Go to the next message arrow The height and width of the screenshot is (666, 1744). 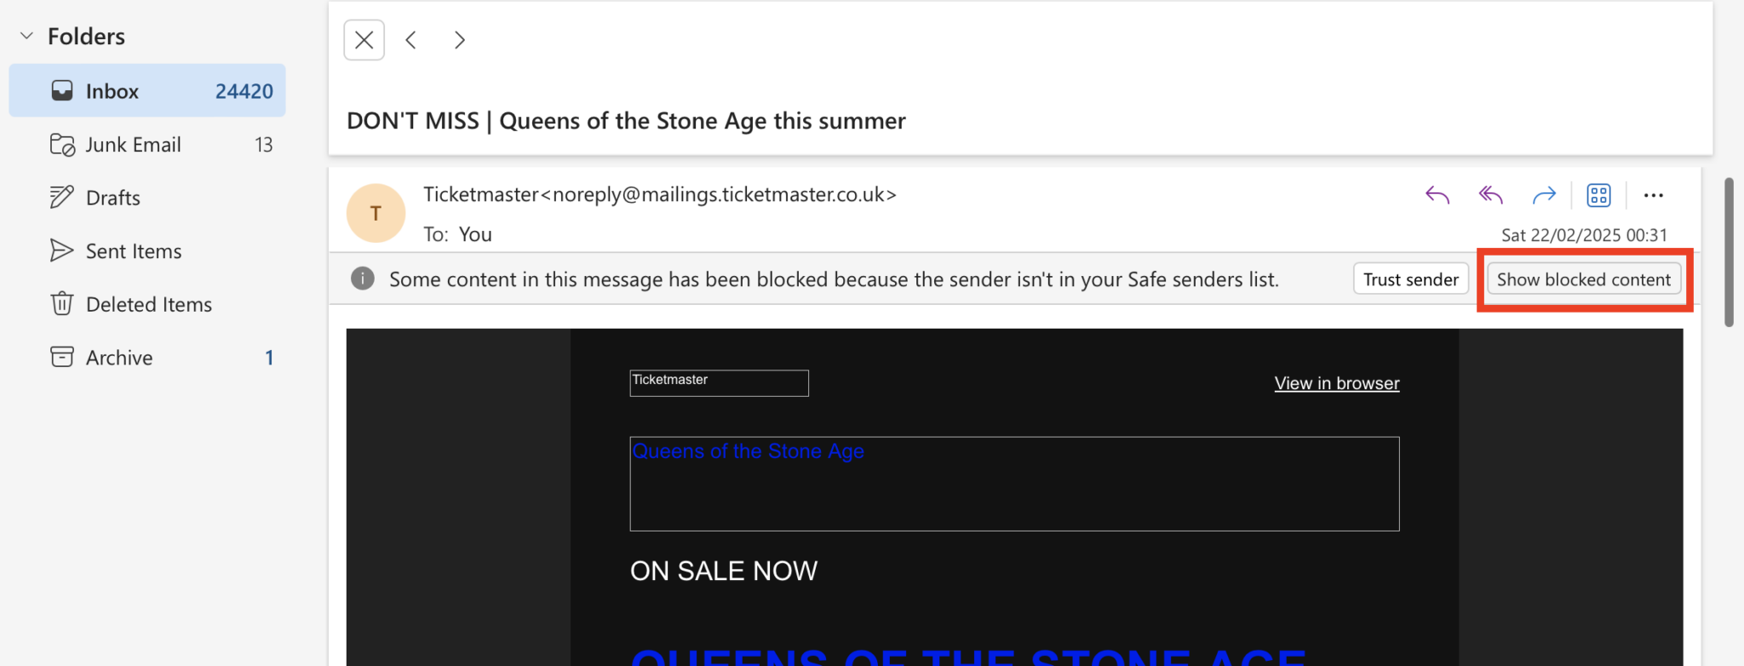[x=460, y=40]
